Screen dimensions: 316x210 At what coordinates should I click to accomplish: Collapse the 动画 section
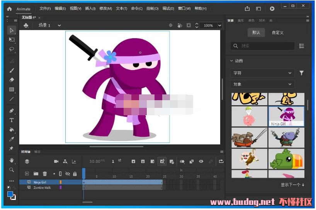click(231, 61)
